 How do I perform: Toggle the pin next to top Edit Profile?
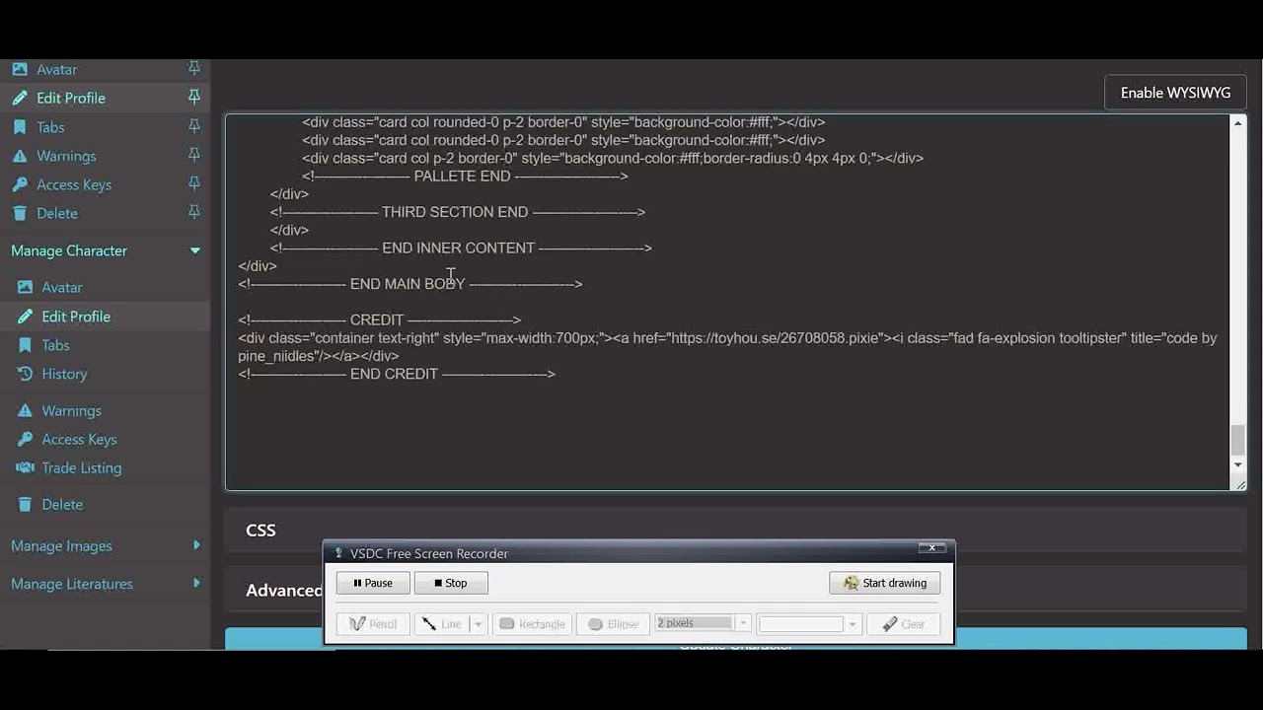(x=194, y=97)
